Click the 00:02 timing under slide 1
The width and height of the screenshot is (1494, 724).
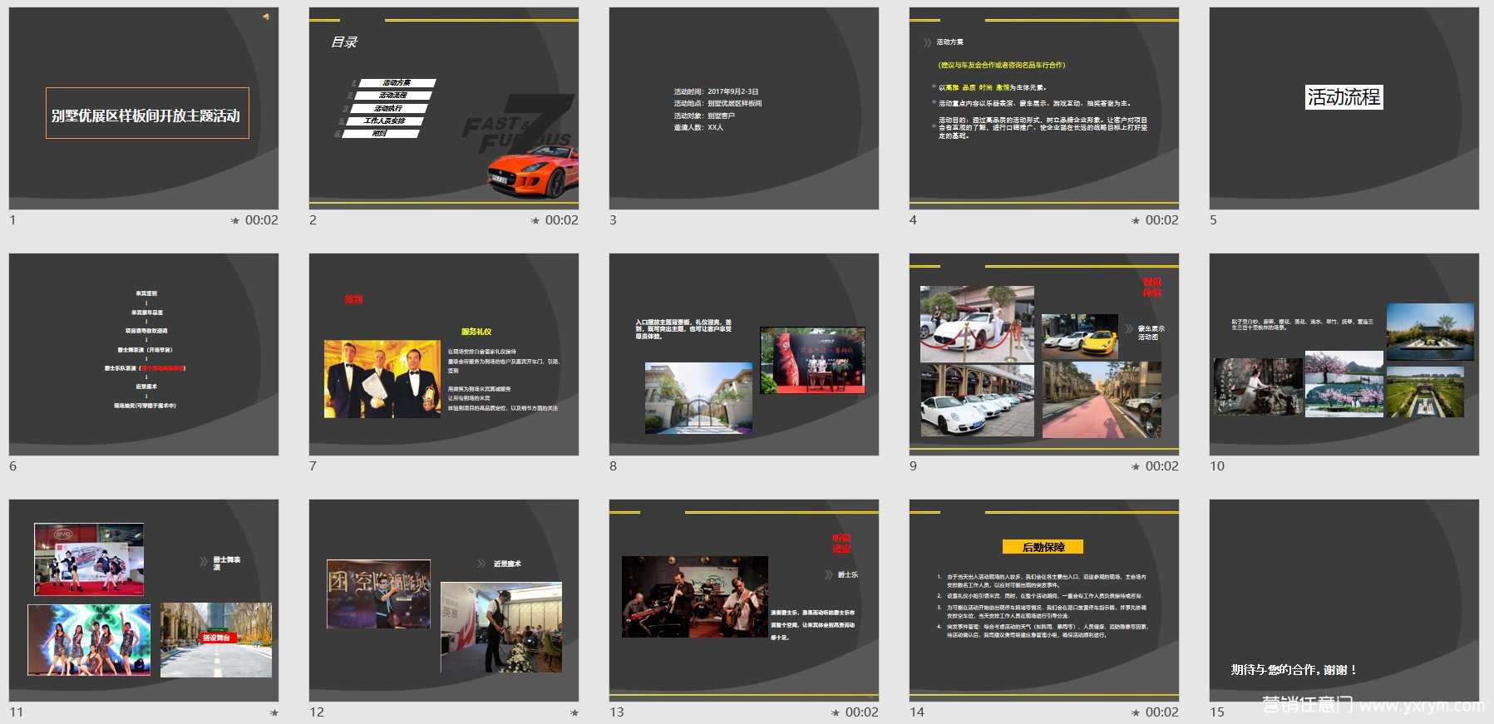pos(262,220)
